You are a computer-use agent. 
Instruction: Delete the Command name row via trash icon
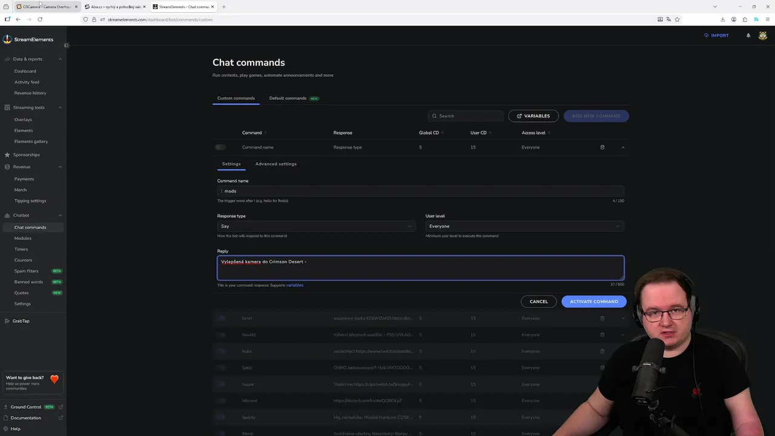point(602,147)
